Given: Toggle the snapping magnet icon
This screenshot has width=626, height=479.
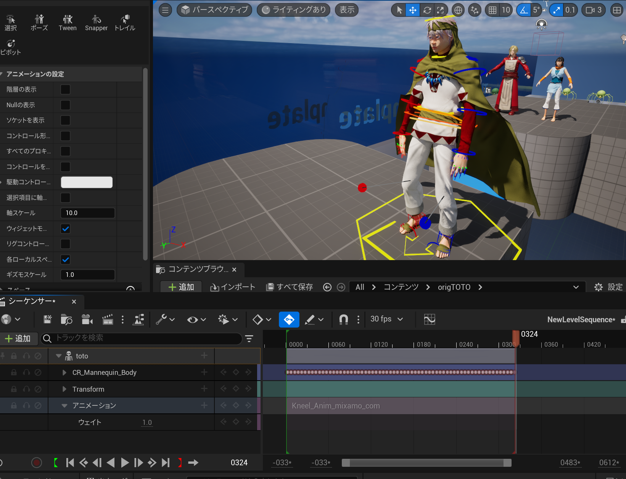Looking at the screenshot, I should (343, 320).
